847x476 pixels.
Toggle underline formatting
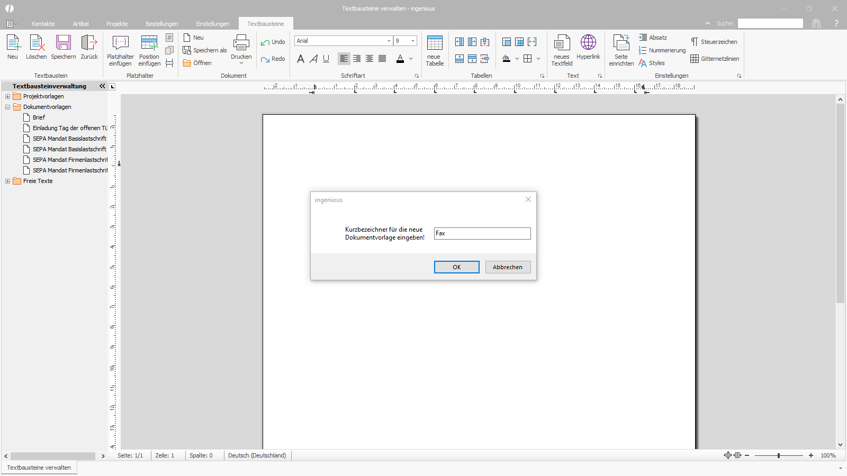[326, 59]
